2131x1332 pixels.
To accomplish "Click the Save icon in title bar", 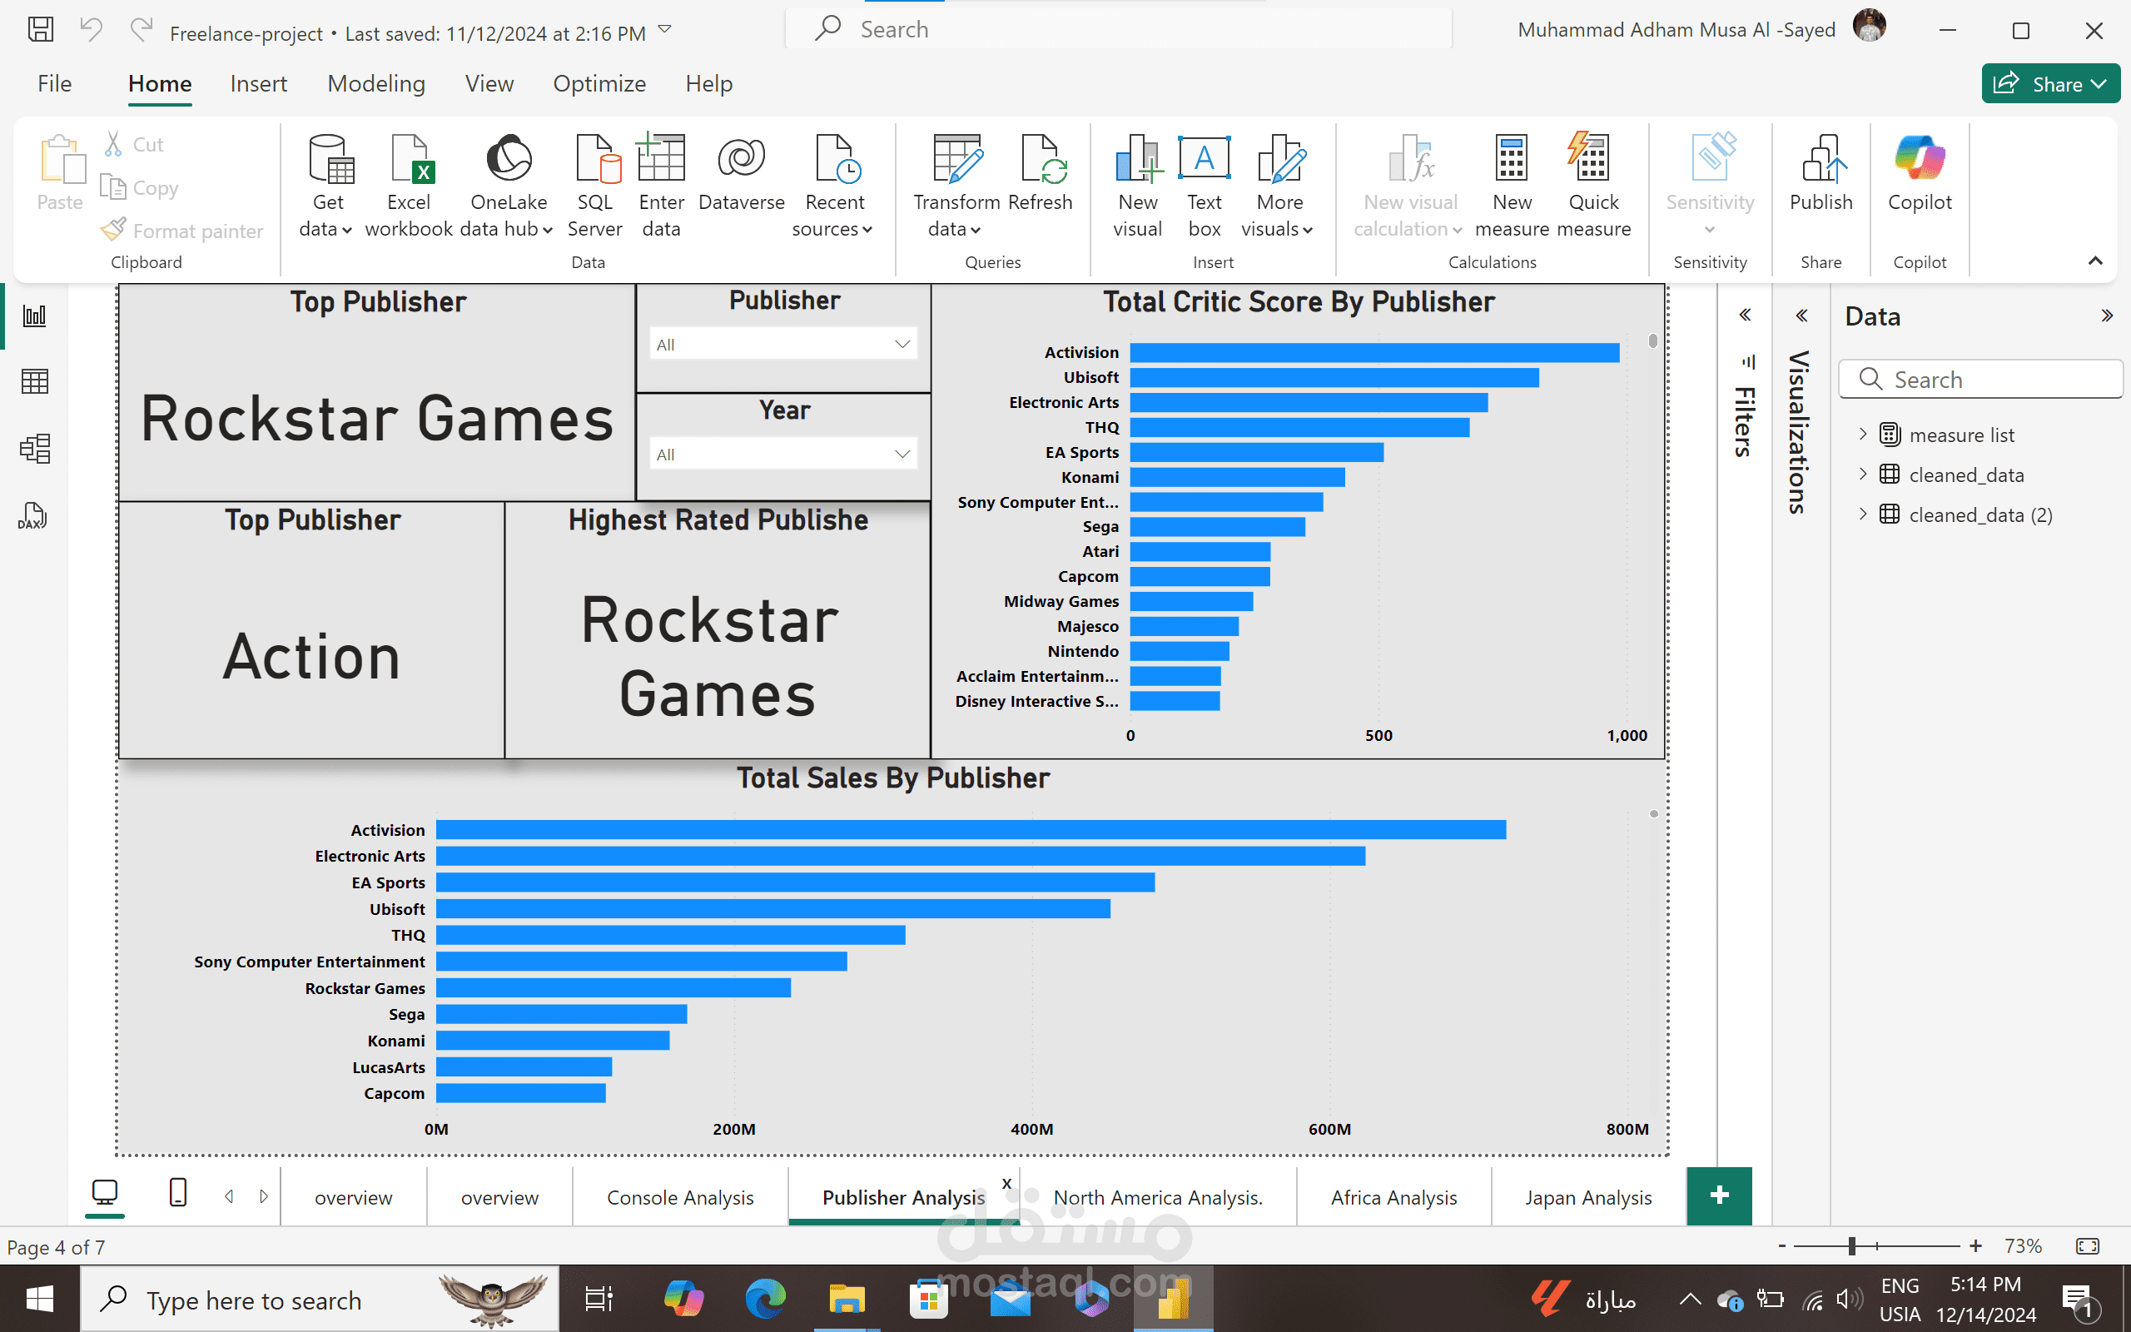I will 41,29.
